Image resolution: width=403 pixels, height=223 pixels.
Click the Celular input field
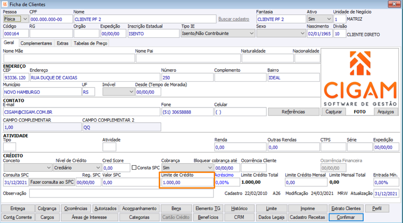point(240,112)
